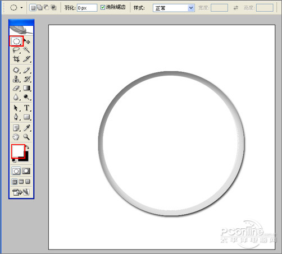
Task: Select the Gradient tool
Action: [26, 88]
